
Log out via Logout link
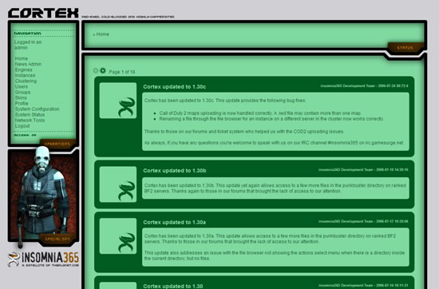point(22,126)
